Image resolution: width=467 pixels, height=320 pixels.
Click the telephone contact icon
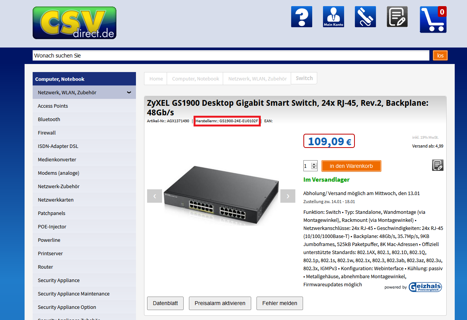(x=365, y=16)
